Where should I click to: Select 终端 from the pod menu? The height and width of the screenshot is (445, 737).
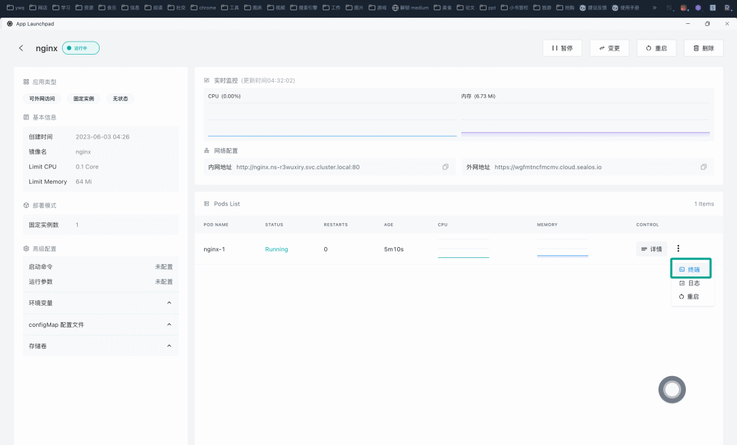pyautogui.click(x=691, y=270)
